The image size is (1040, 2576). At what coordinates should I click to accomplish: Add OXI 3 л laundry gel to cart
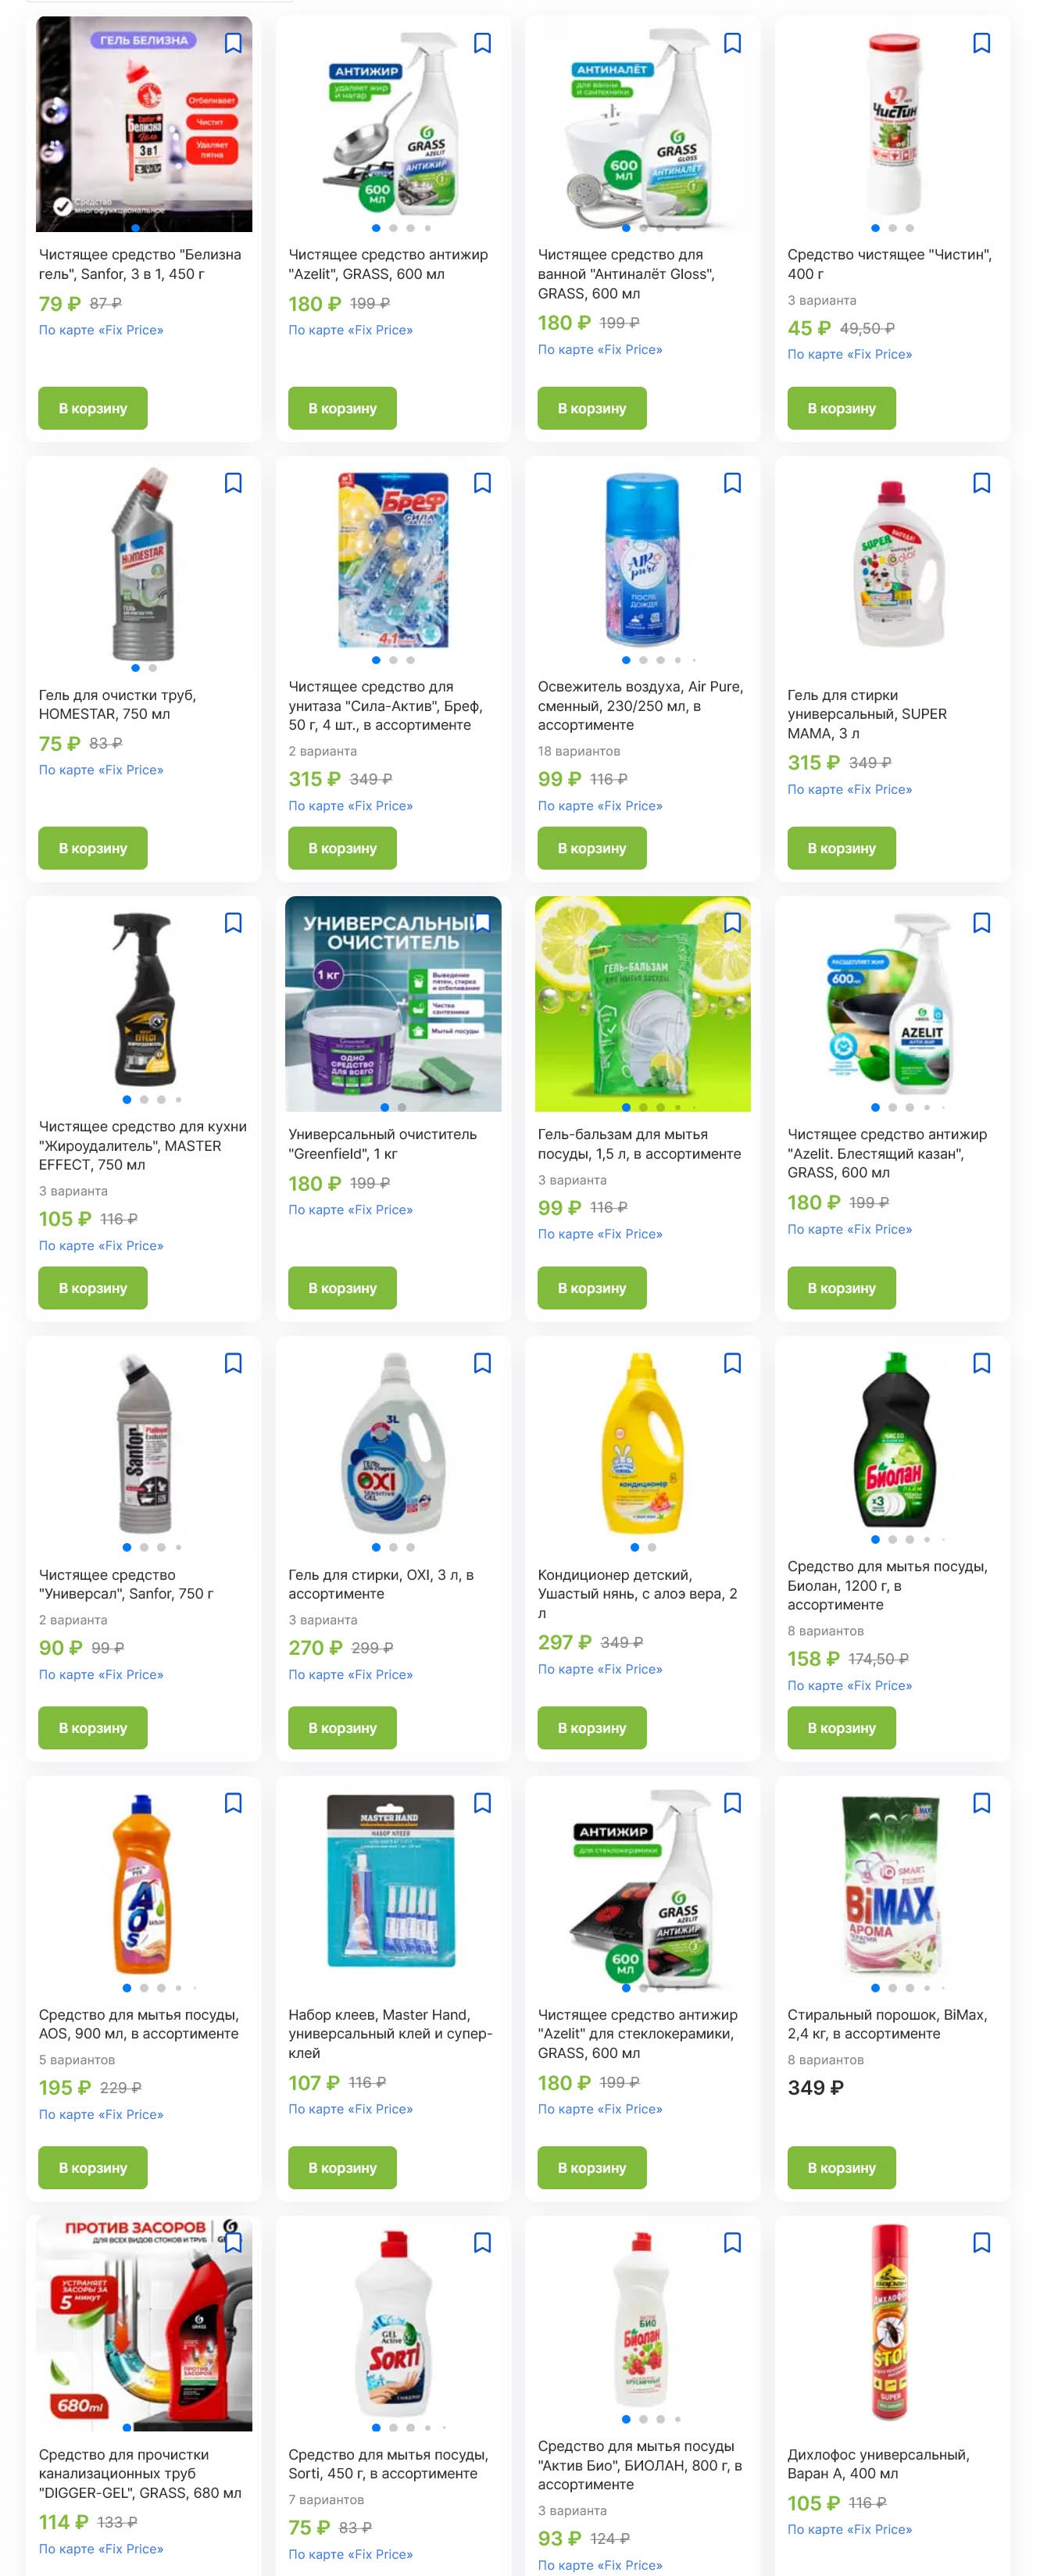point(342,1728)
